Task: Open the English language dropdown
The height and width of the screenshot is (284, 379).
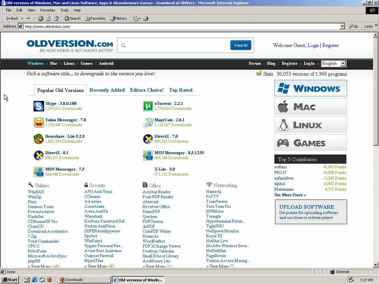Action: [x=334, y=63]
